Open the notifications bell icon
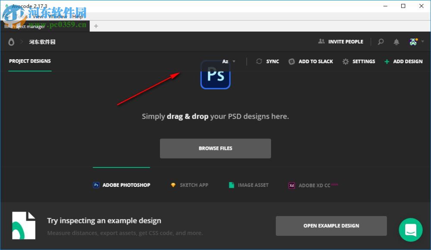Screen dimensions: 431x250 point(397,42)
